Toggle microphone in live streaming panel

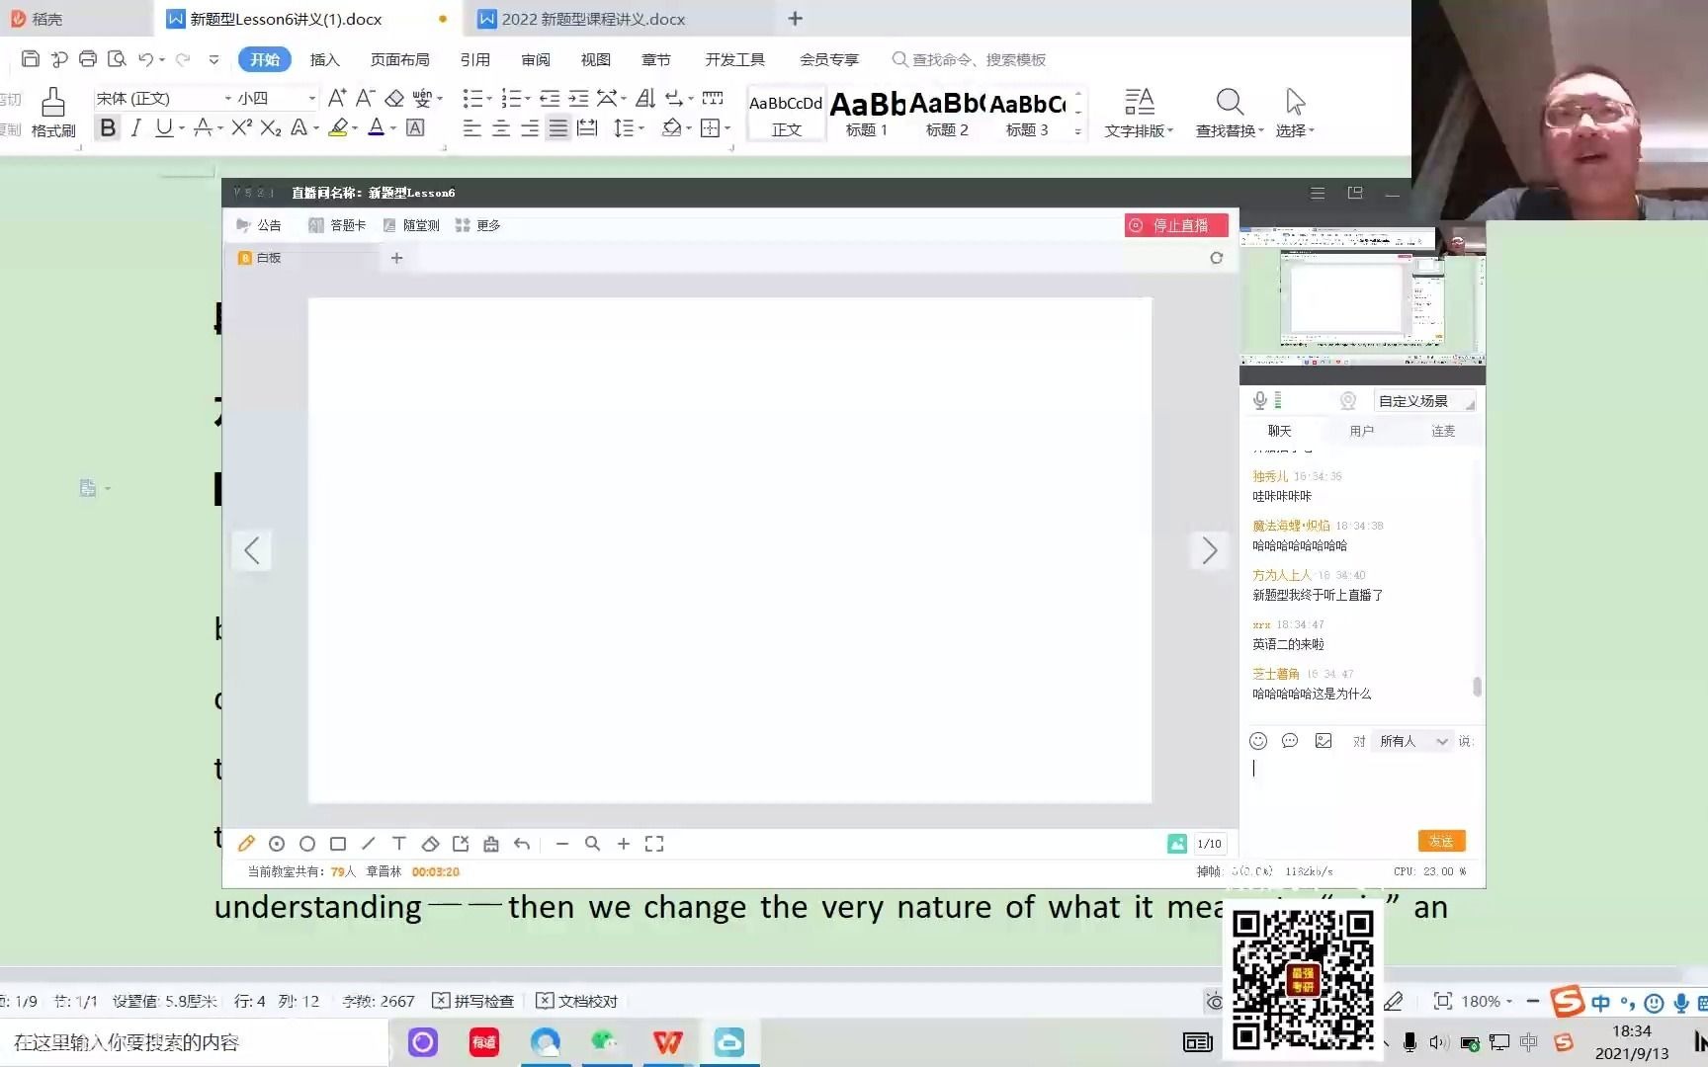click(x=1260, y=400)
